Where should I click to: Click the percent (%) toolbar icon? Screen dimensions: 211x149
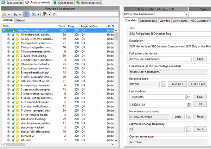tap(15, 14)
